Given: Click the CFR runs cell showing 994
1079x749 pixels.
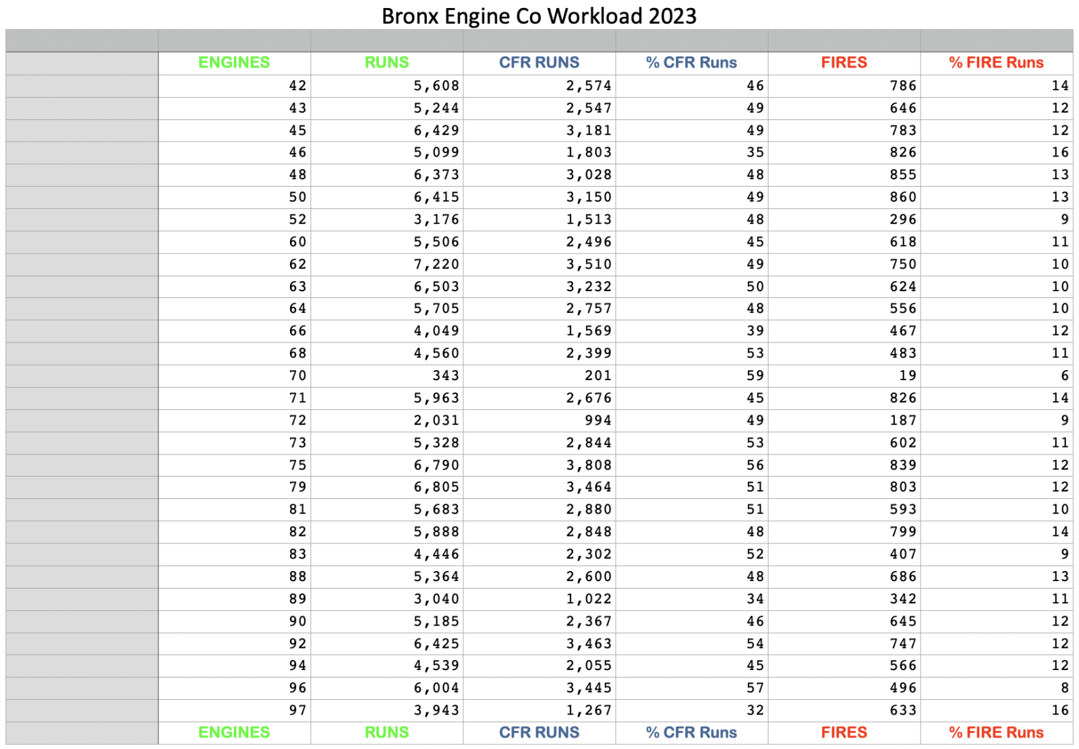Looking at the screenshot, I should tap(597, 421).
